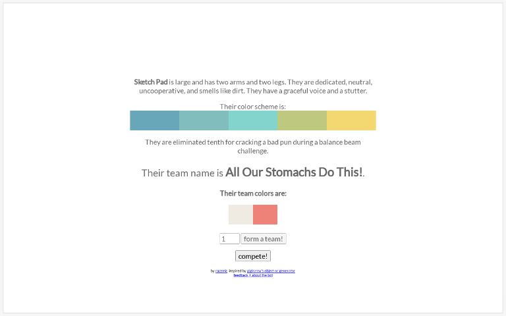Follow the "feedback + about the bot" link

[253, 275]
